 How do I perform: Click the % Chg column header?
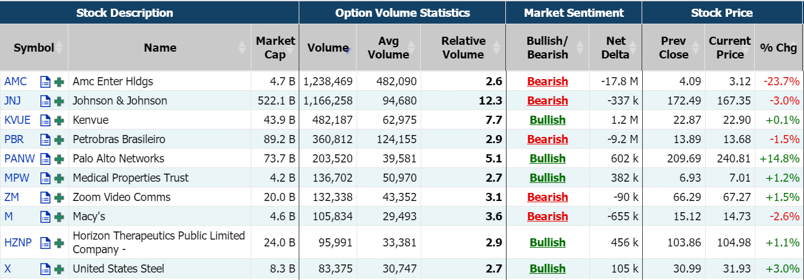coord(778,47)
